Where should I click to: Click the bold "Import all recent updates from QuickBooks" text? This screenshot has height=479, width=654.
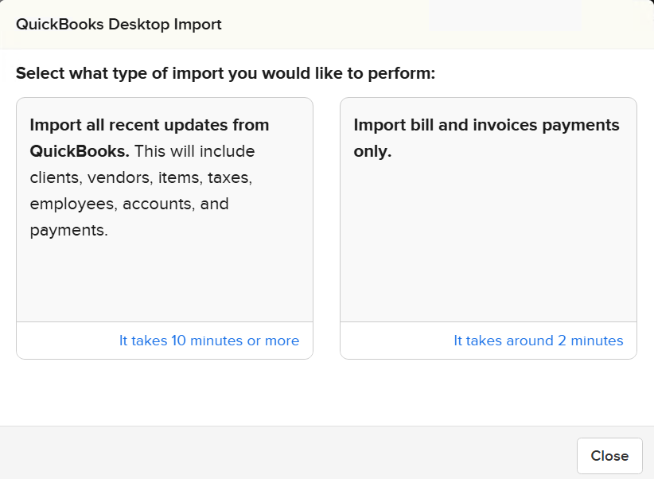click(x=150, y=125)
